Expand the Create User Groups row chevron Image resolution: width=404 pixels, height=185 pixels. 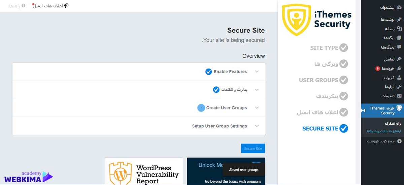coord(257,108)
